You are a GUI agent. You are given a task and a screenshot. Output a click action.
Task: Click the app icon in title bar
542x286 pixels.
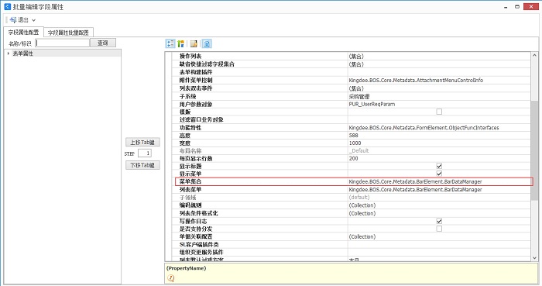7,6
